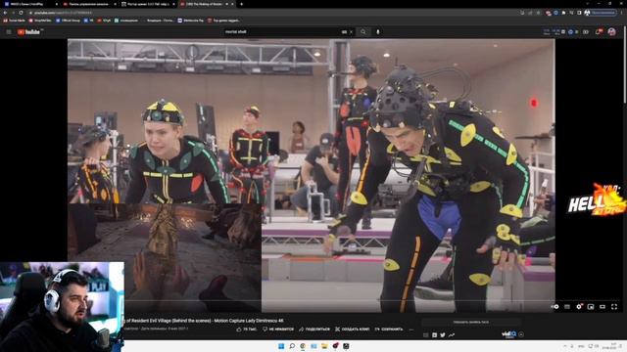Image resolution: width=627 pixels, height=352 pixels.
Task: Open the YouTube hamburger guide menu
Action: 9,32
